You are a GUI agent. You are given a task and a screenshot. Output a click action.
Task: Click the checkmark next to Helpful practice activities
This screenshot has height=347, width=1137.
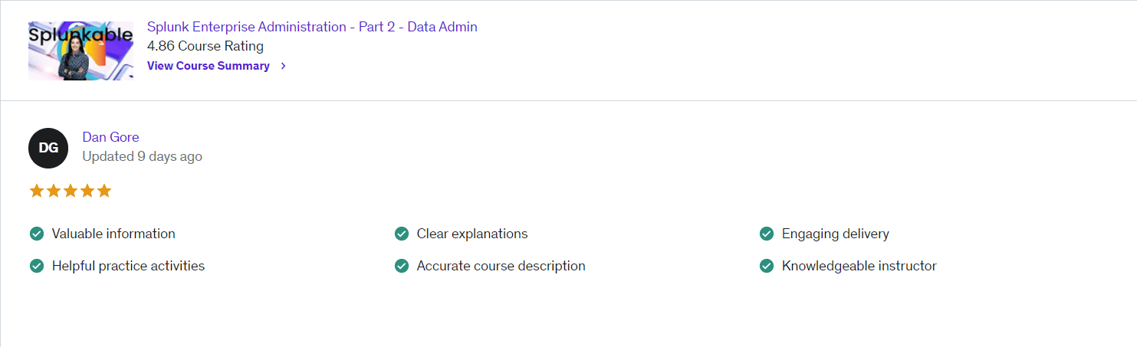click(x=36, y=266)
